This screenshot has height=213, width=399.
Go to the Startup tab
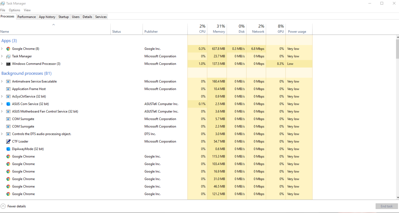pyautogui.click(x=64, y=17)
